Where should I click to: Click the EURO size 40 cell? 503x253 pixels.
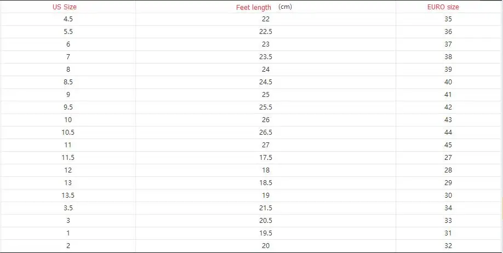pyautogui.click(x=449, y=82)
